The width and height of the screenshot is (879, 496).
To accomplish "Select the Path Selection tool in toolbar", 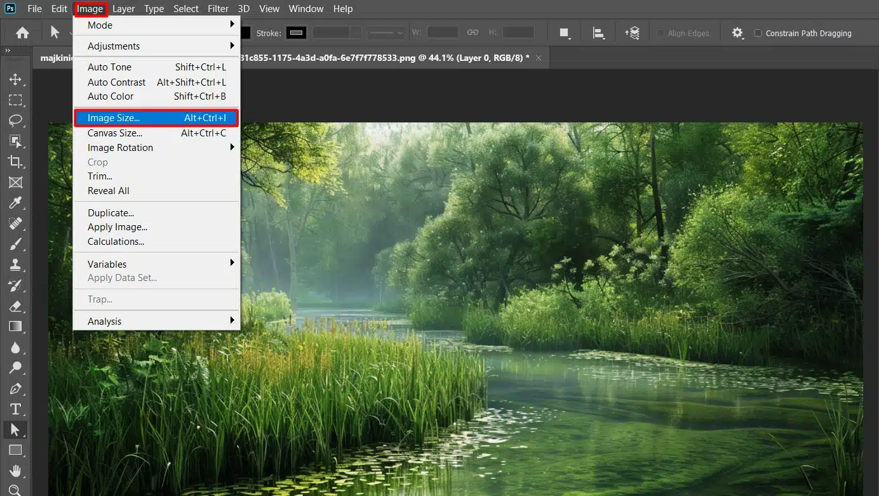I will click(15, 429).
